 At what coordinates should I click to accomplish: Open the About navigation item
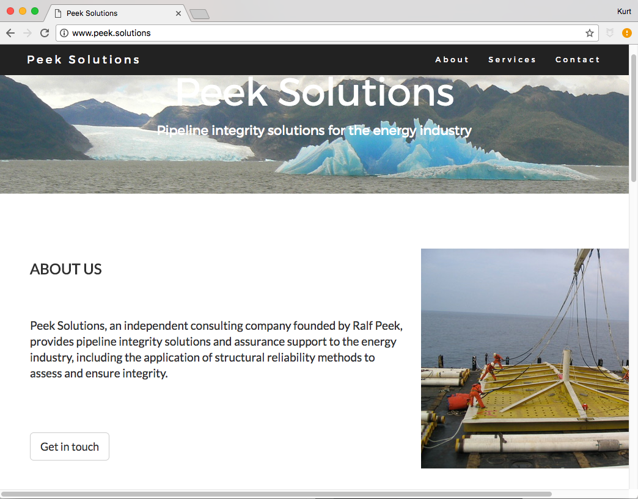pyautogui.click(x=452, y=60)
